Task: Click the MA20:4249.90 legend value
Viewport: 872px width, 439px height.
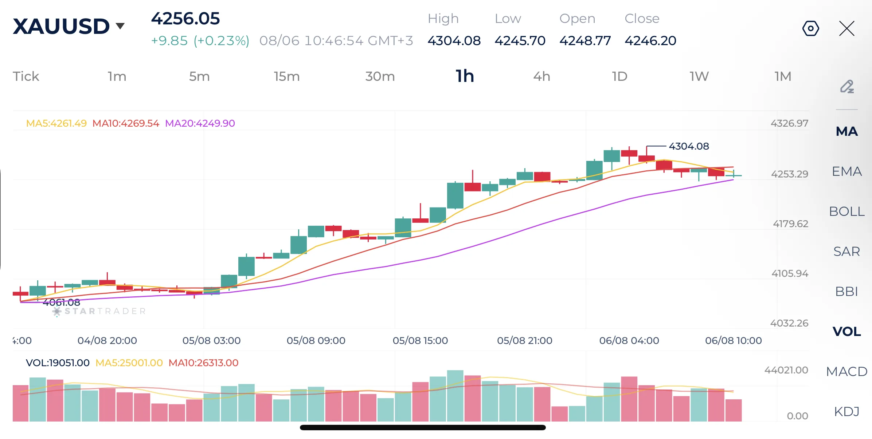Action: tap(200, 123)
